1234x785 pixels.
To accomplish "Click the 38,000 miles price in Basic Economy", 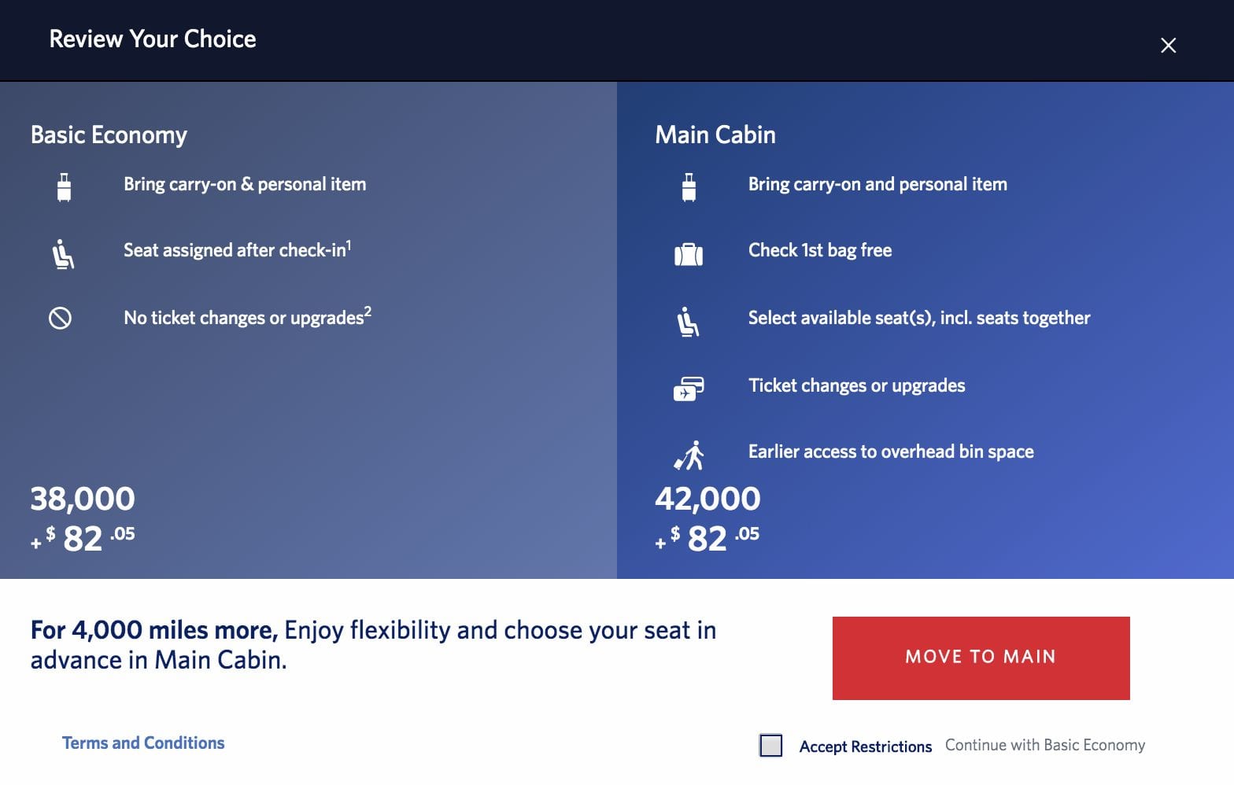I will 83,499.
